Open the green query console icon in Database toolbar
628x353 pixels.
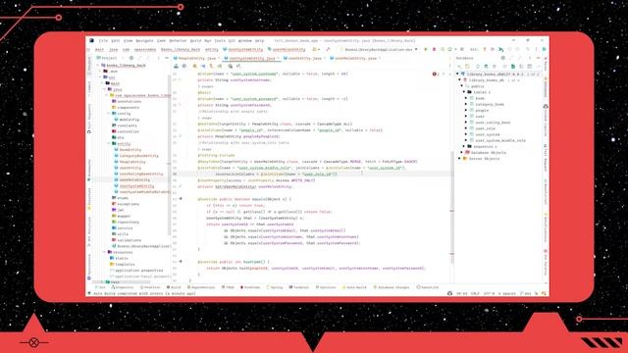click(512, 66)
